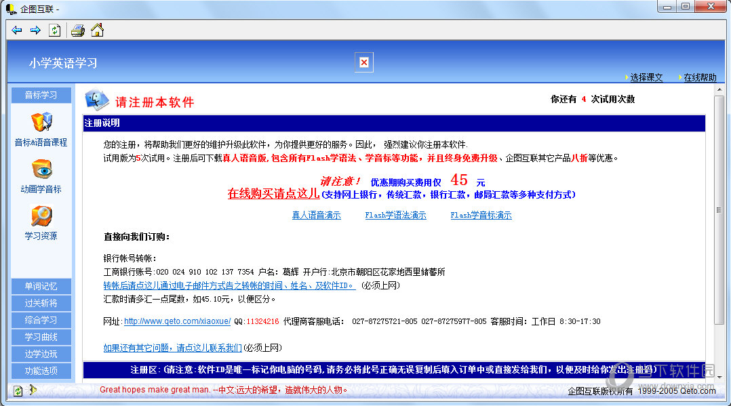The image size is (731, 406).
Task: Open the 真人语音演示 demo link
Action: (x=316, y=216)
